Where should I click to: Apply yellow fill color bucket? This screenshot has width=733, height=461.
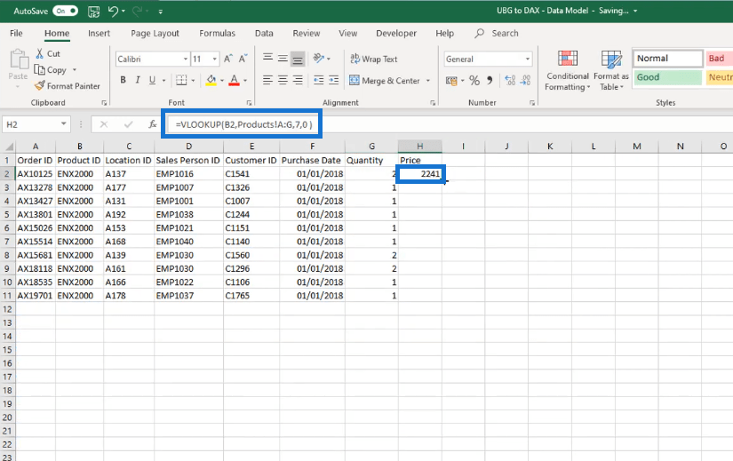211,81
